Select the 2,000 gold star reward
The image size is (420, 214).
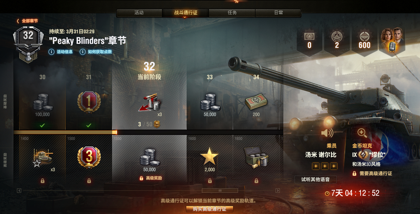(210, 157)
